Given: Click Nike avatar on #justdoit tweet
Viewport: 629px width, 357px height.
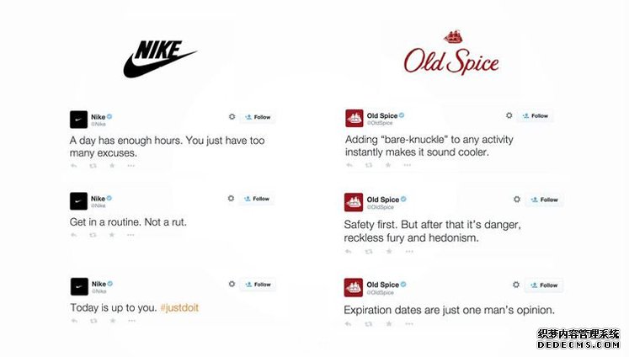Looking at the screenshot, I should [x=79, y=287].
